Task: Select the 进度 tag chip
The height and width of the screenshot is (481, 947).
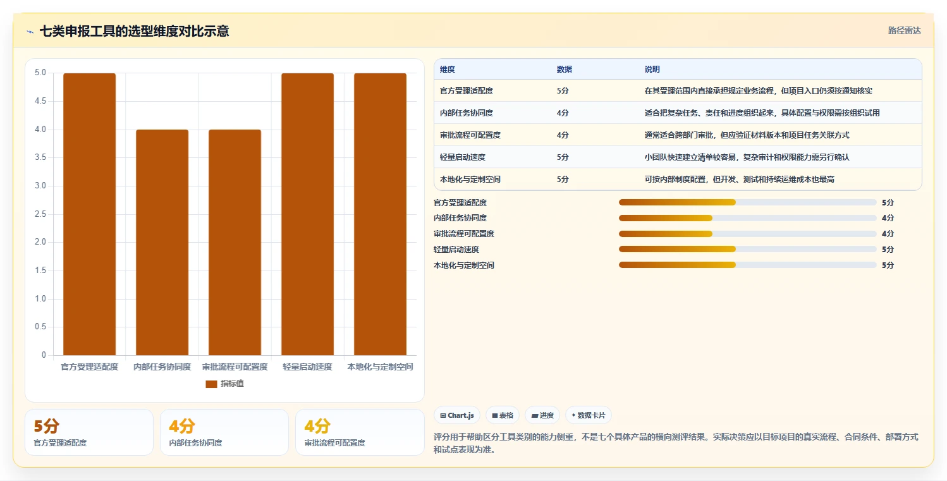Action: [542, 415]
